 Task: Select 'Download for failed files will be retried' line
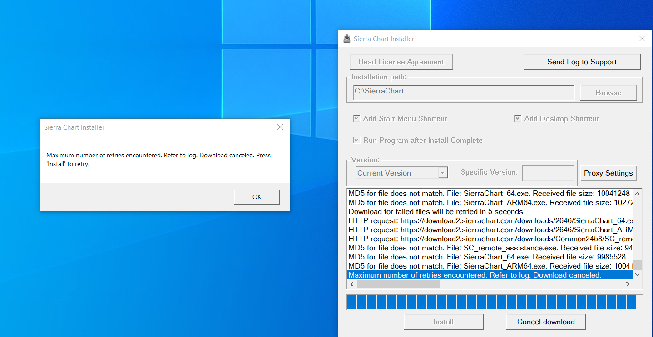[x=490, y=212]
